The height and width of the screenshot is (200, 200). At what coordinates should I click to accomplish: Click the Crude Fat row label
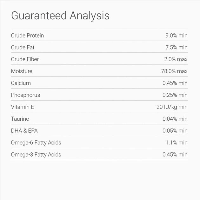pyautogui.click(x=23, y=47)
